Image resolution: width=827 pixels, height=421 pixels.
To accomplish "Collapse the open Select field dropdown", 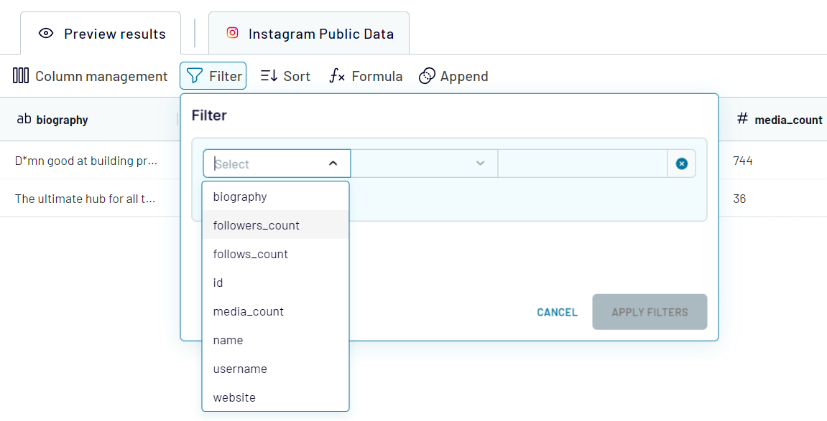I will tap(333, 163).
